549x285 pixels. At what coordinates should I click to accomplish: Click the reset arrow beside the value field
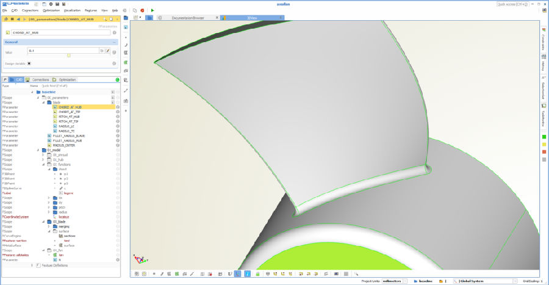point(101,51)
